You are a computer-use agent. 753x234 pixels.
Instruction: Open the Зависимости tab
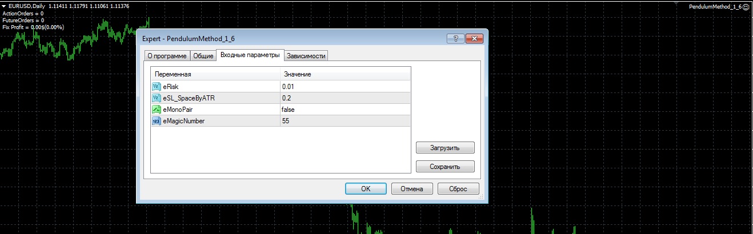coord(306,56)
